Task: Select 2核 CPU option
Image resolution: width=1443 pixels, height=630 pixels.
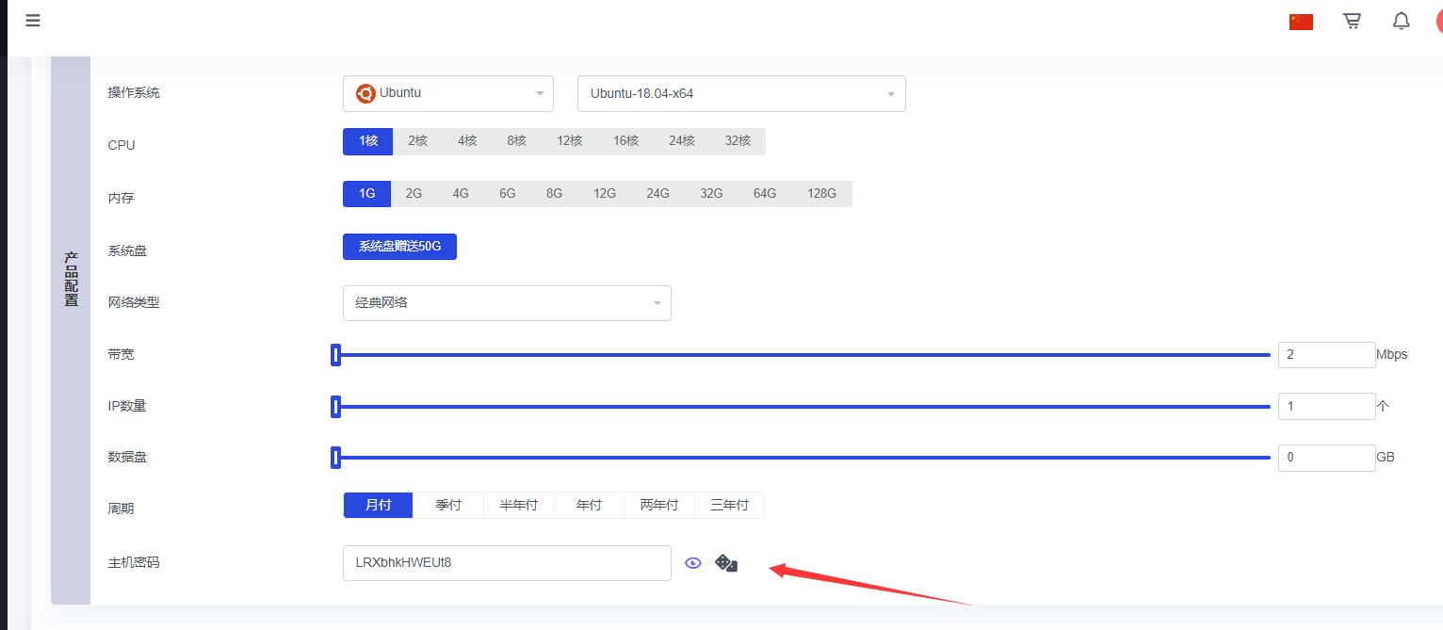Action: tap(417, 141)
